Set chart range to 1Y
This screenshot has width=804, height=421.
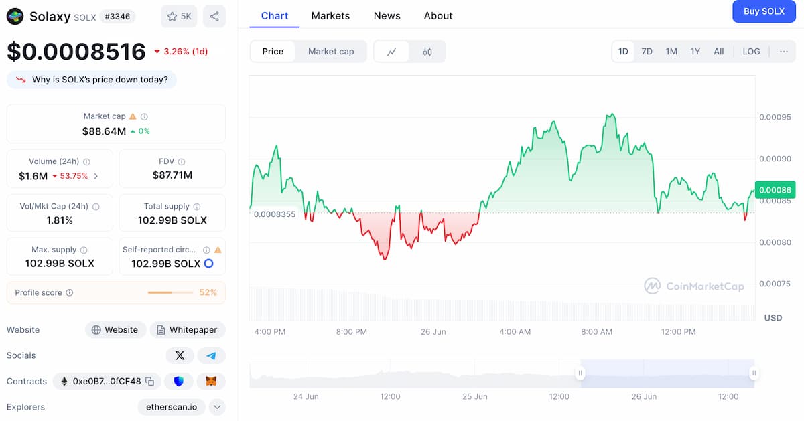(695, 52)
